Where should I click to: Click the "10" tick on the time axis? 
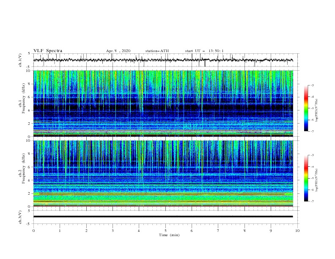coord(297,231)
